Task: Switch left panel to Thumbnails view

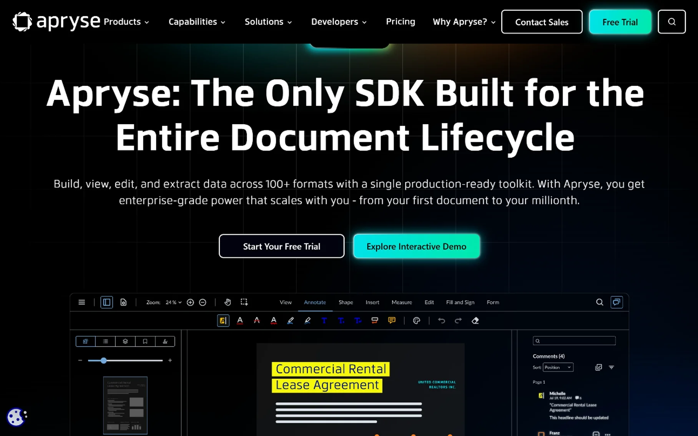Action: pos(86,341)
